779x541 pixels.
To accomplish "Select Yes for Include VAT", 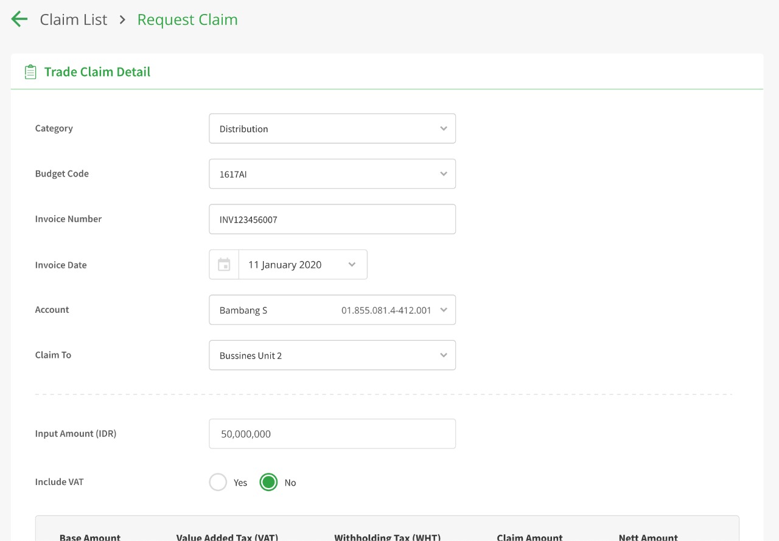I will pyautogui.click(x=218, y=482).
